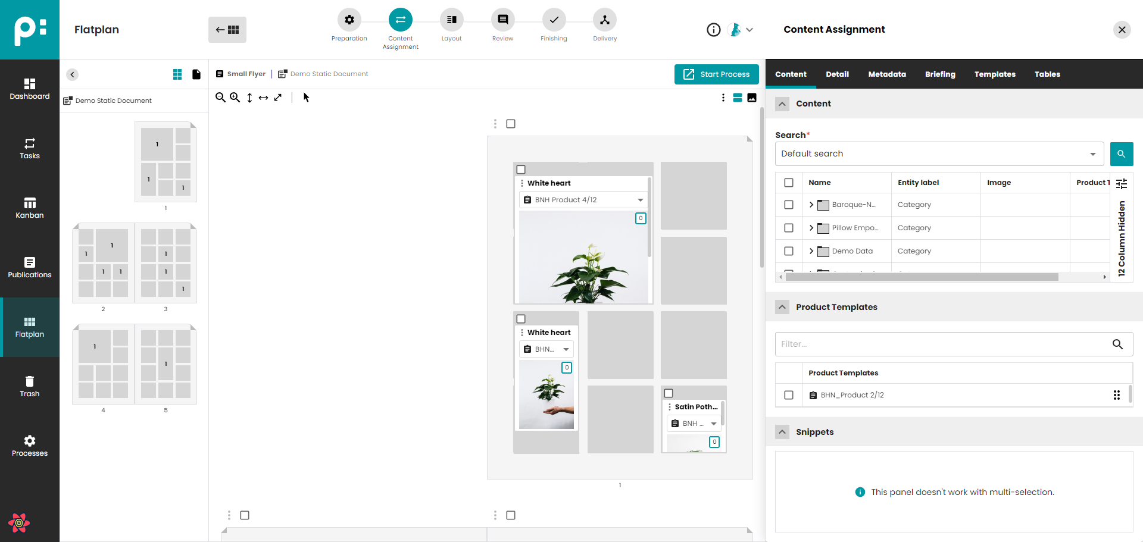Collapse the Product Templates section
Screen dimensions: 1143x542
(782, 307)
